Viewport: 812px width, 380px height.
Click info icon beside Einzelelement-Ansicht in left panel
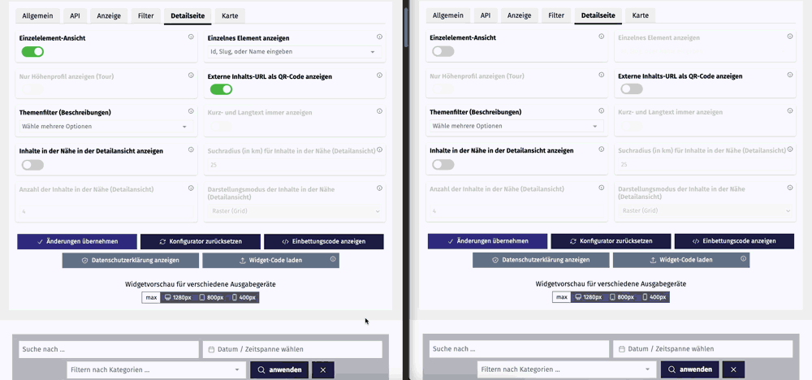point(191,37)
